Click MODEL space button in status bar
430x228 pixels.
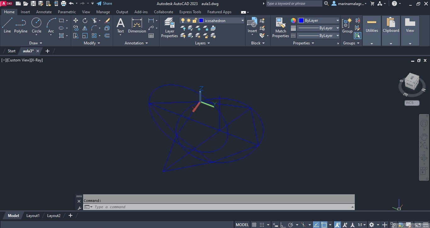pos(242,225)
